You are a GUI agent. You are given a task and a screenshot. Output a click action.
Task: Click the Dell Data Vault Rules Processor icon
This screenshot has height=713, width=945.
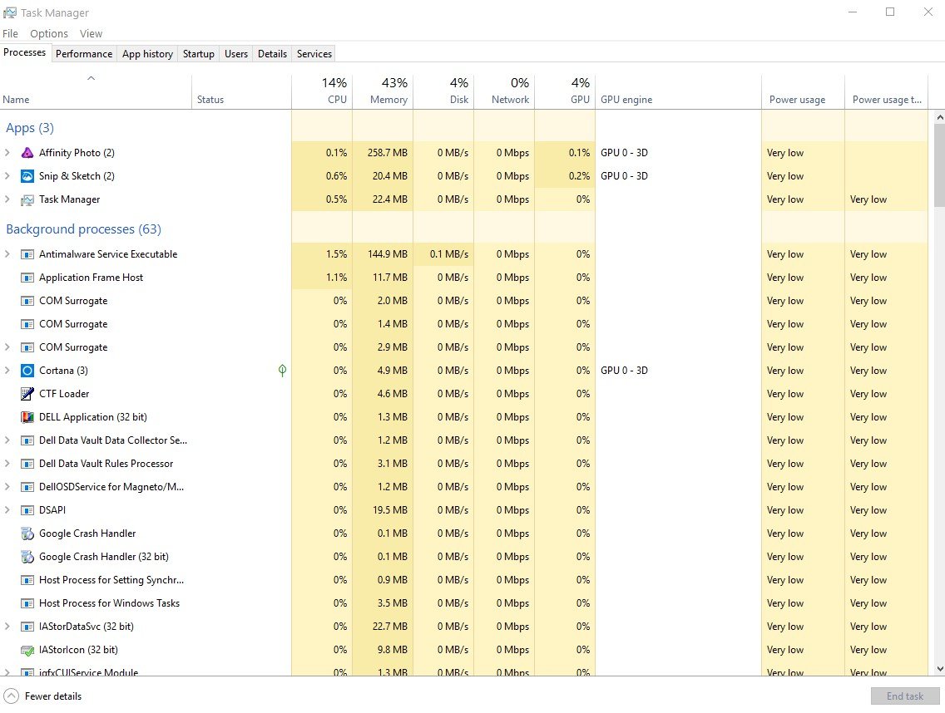pyautogui.click(x=27, y=464)
